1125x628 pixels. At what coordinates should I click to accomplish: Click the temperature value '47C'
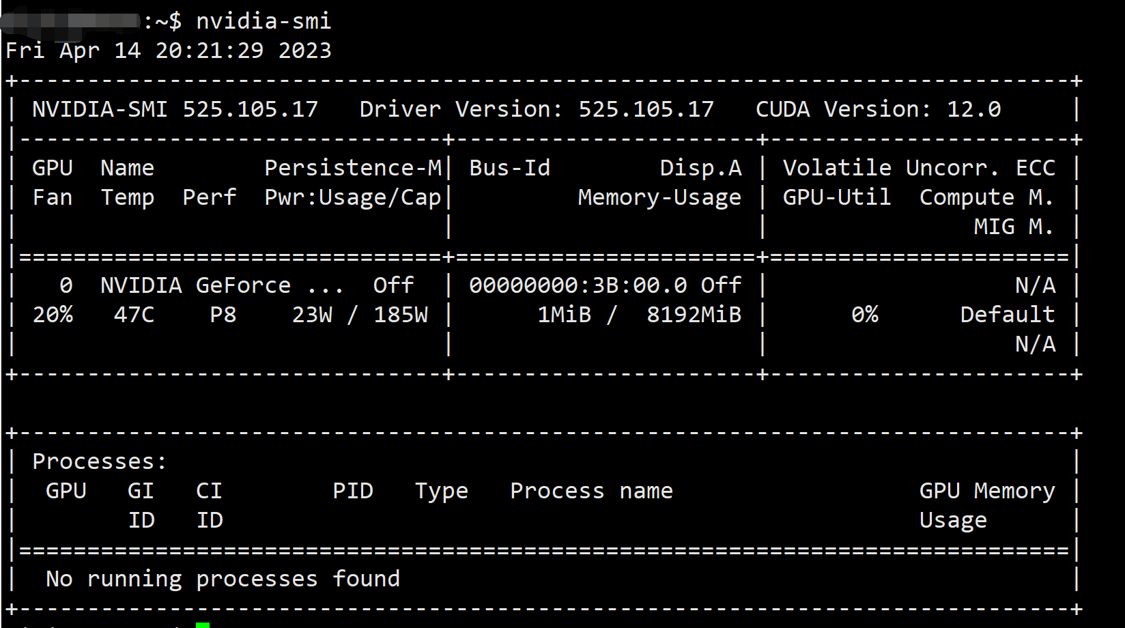134,315
